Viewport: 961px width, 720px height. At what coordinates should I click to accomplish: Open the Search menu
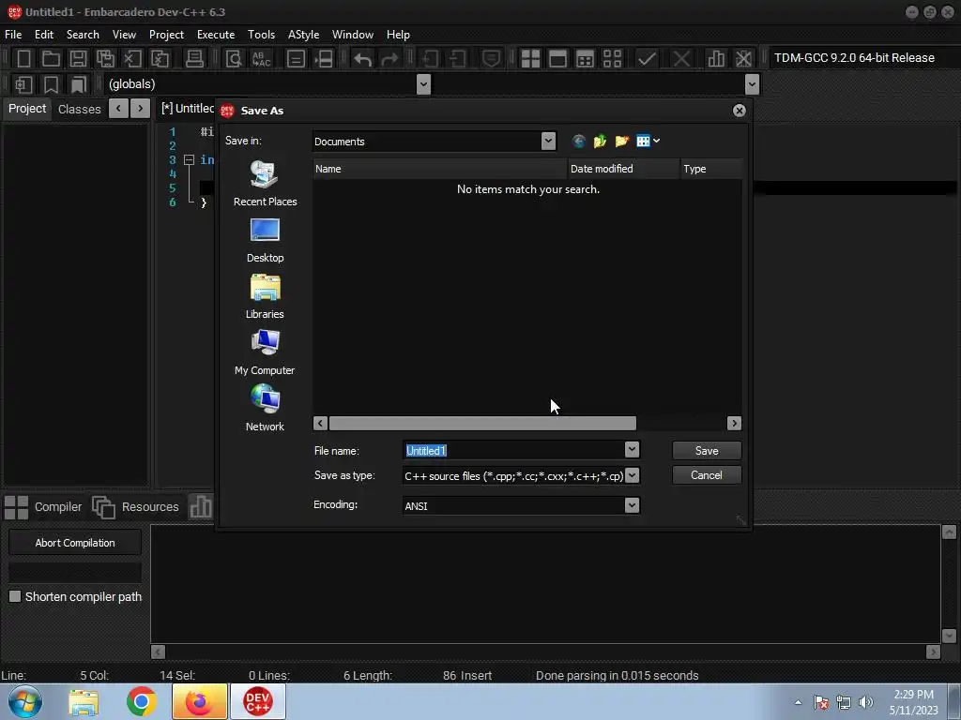tap(83, 35)
